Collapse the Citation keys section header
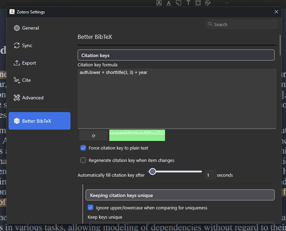The height and width of the screenshot is (231, 286). 176,55
